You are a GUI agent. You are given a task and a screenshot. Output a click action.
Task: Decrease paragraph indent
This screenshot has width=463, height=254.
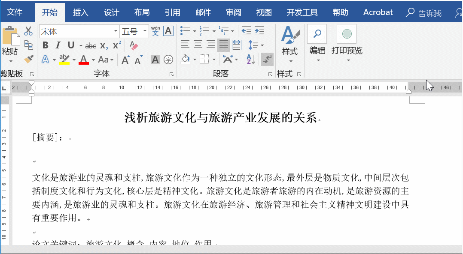pos(246,30)
